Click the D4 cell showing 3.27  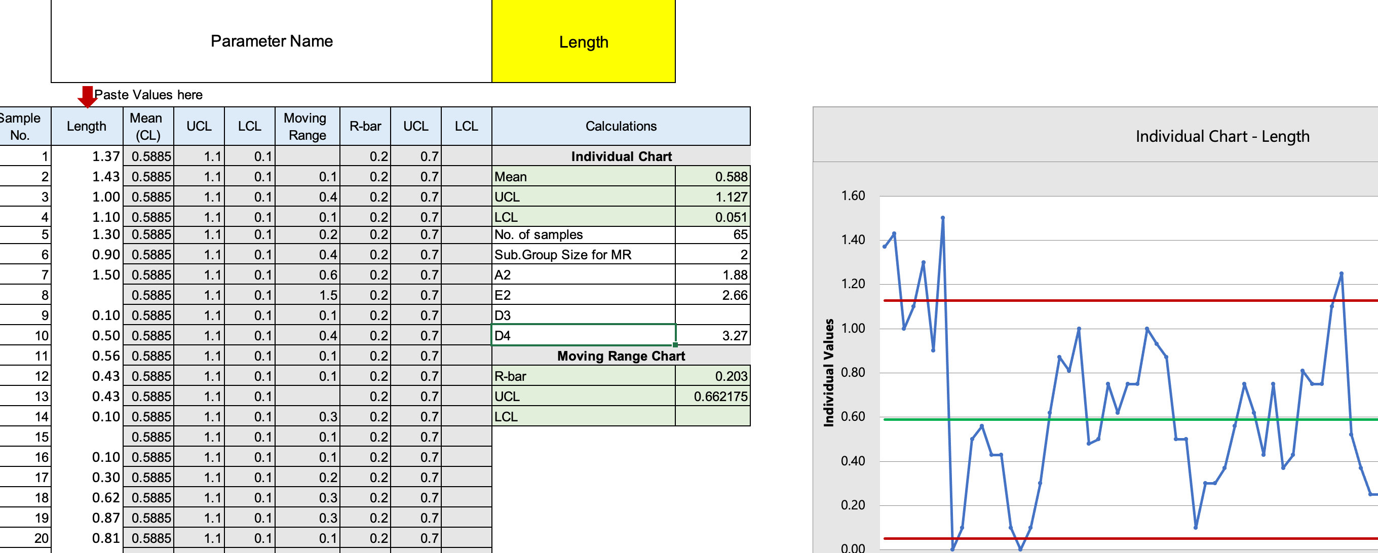coord(711,335)
